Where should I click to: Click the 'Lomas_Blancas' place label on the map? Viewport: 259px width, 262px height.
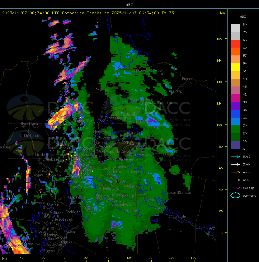coord(179,193)
